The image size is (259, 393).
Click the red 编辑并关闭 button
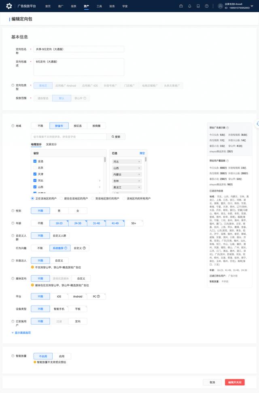coord(235,382)
